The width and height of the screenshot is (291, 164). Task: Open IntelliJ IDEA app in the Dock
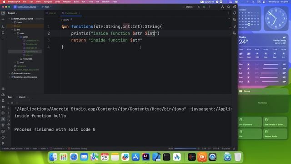coord(145,157)
